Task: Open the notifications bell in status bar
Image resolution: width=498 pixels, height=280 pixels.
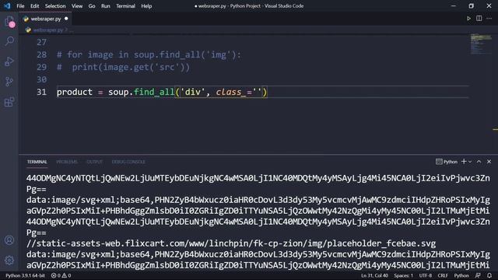Action: coord(489,275)
